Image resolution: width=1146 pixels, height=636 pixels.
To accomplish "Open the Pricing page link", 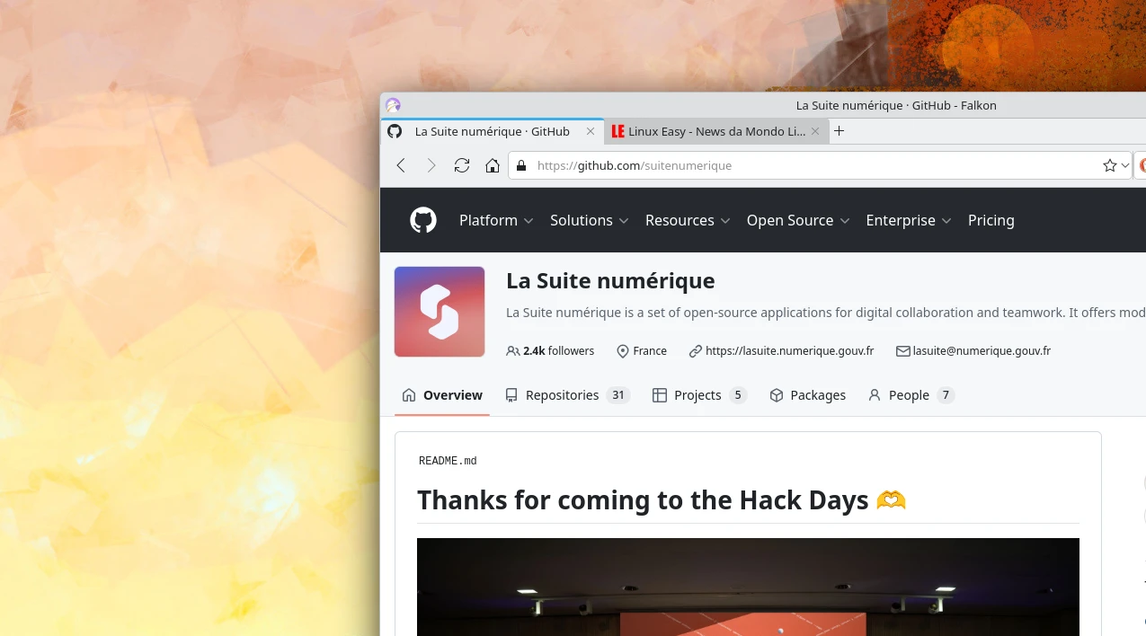I will 991,220.
